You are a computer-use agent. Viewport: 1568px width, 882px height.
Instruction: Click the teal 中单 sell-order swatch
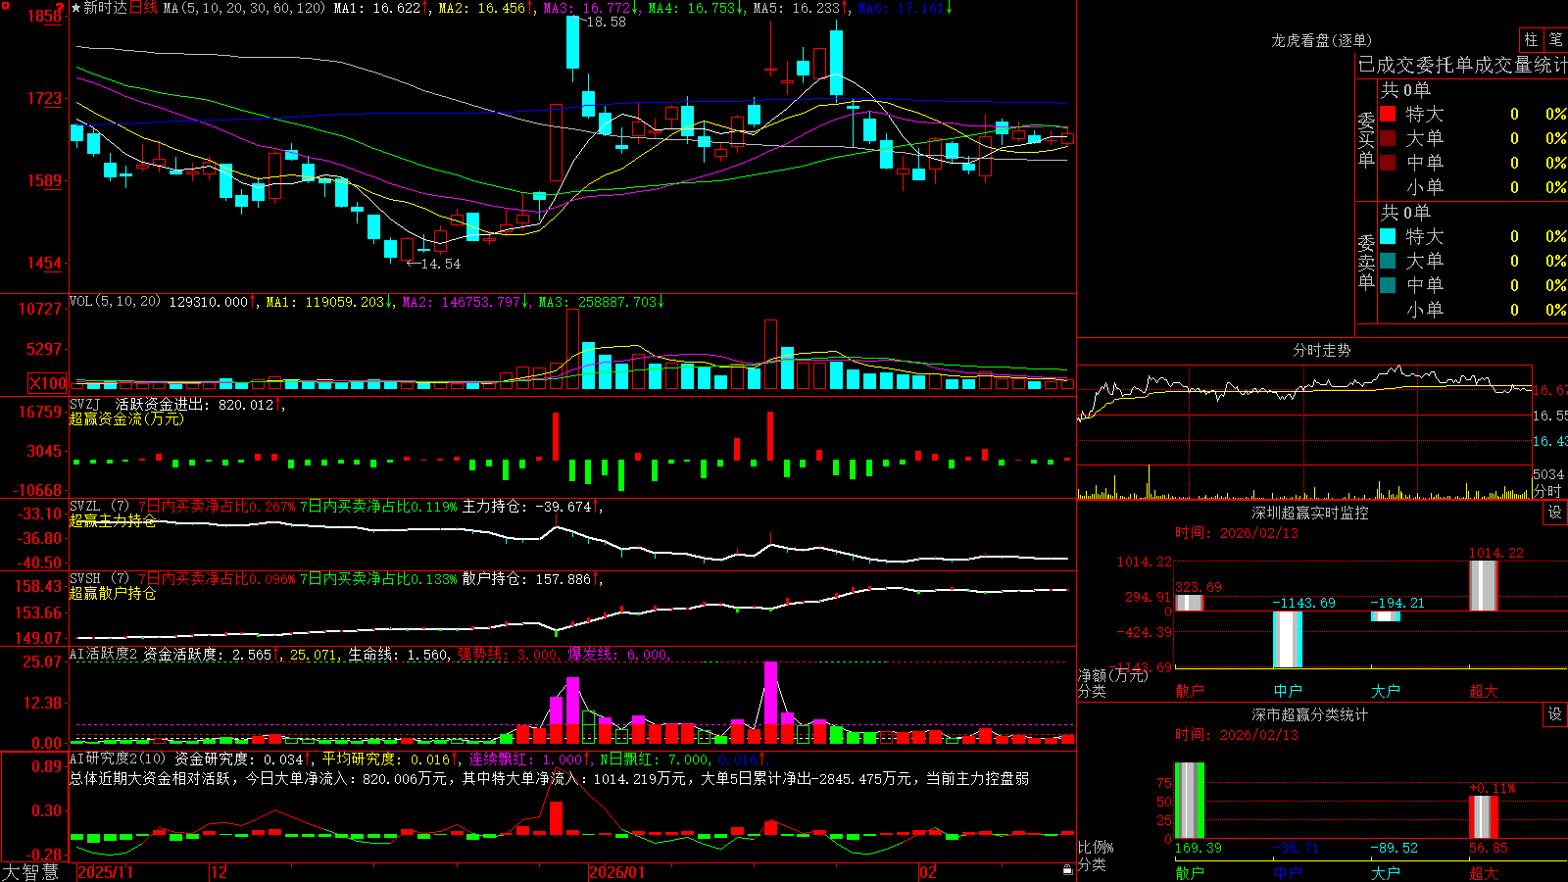1388,285
